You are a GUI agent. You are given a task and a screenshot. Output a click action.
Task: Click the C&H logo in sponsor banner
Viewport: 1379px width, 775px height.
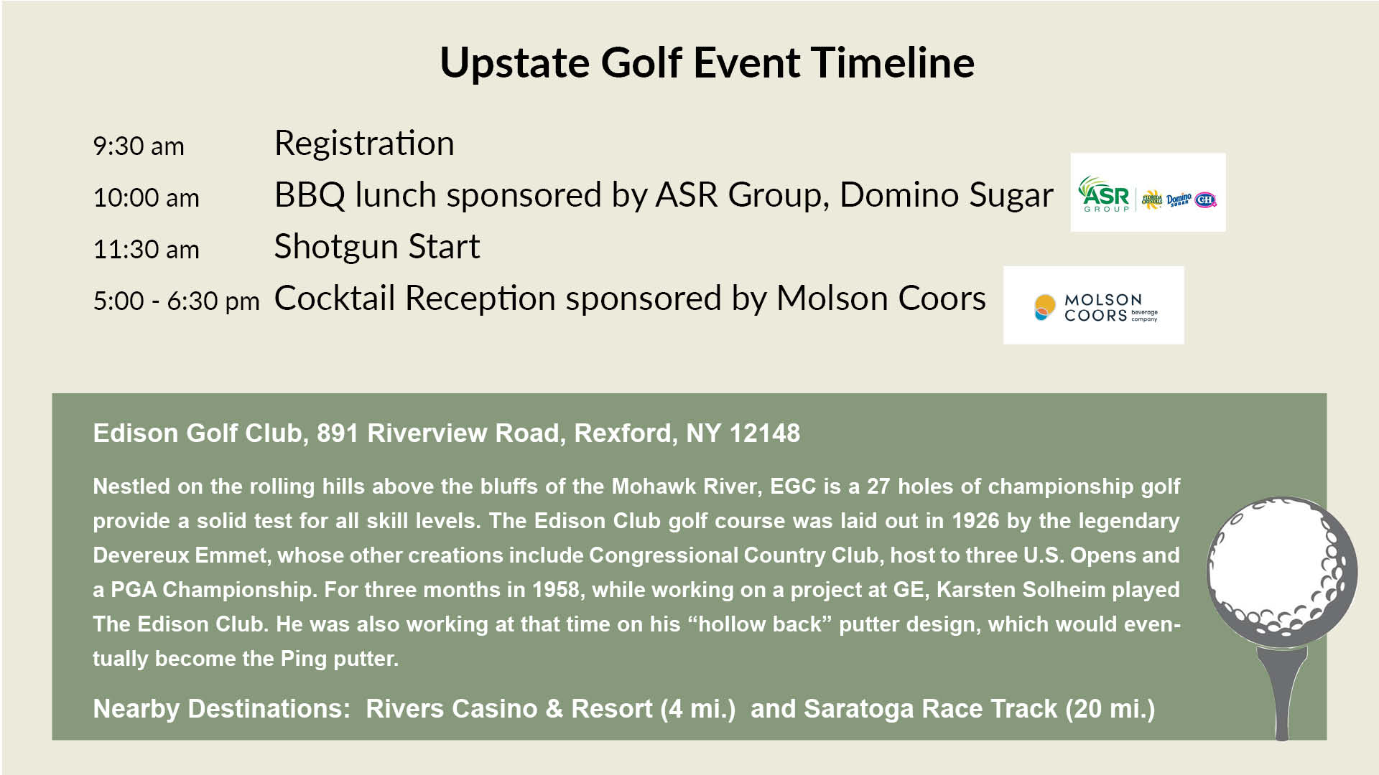pos(1205,200)
